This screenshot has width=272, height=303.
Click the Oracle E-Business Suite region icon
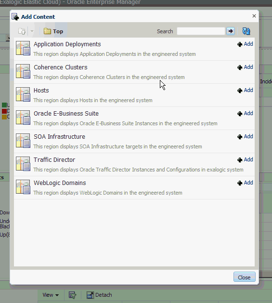click(x=23, y=118)
